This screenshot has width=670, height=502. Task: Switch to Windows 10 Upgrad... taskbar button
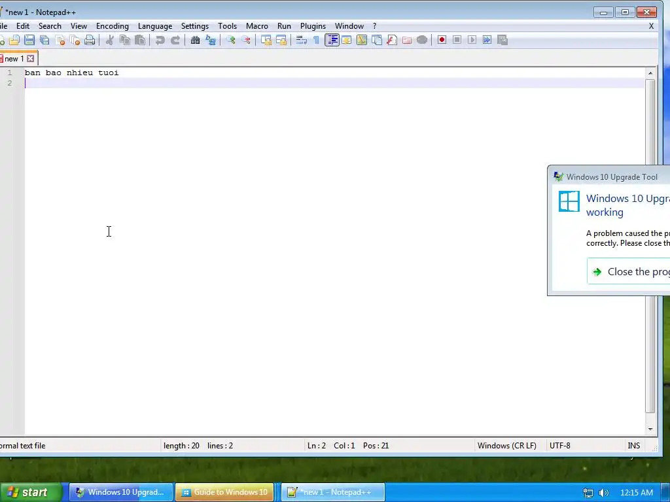click(121, 492)
